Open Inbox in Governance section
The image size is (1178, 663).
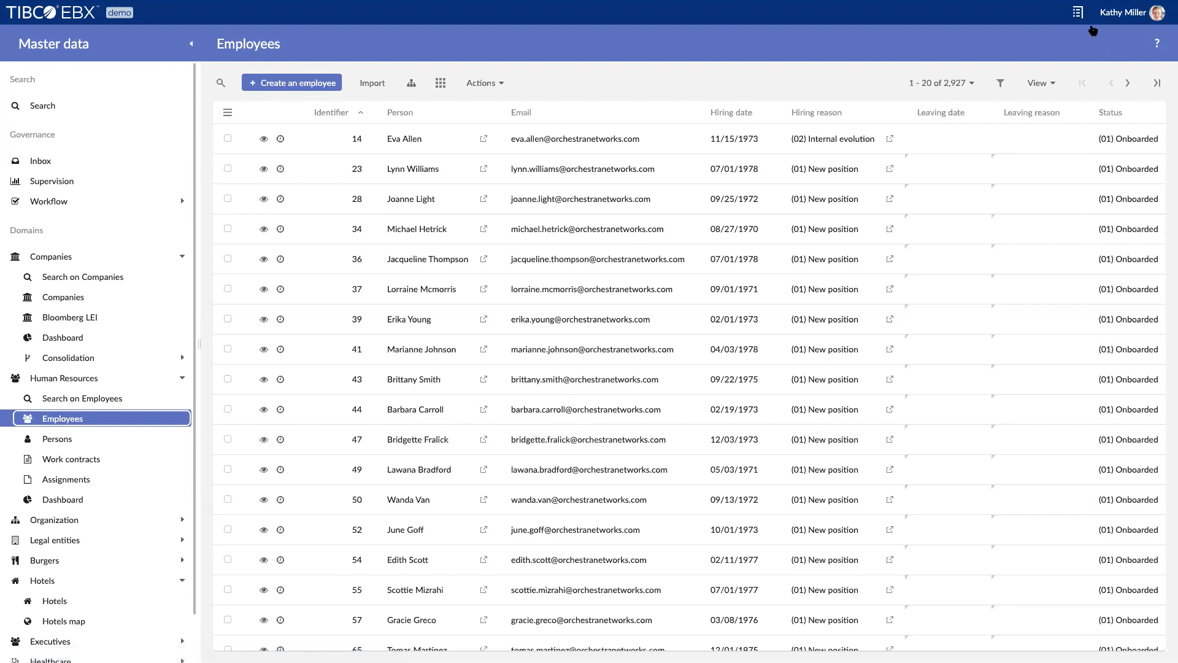click(x=40, y=161)
